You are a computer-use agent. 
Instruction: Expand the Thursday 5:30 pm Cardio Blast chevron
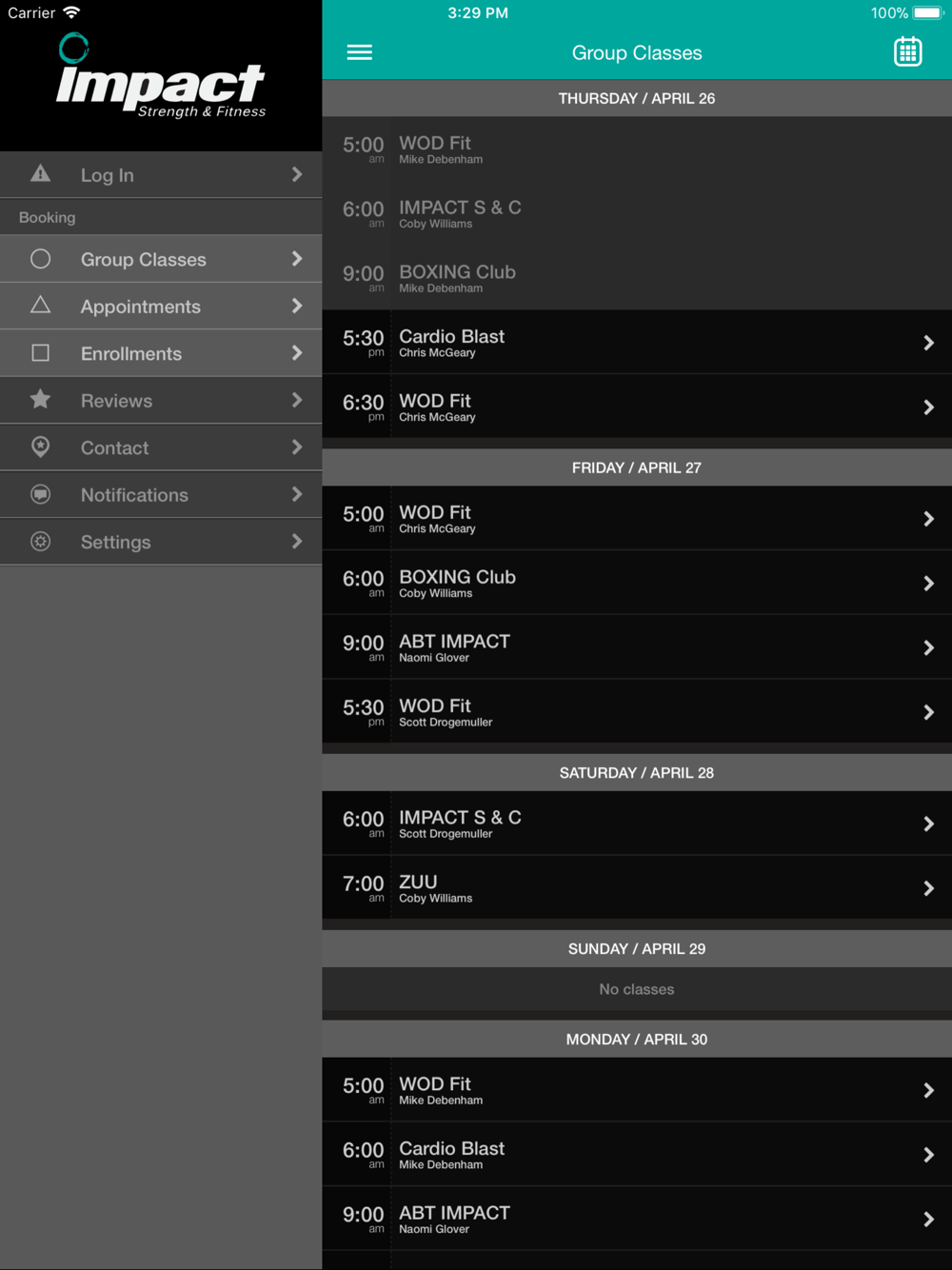[928, 343]
